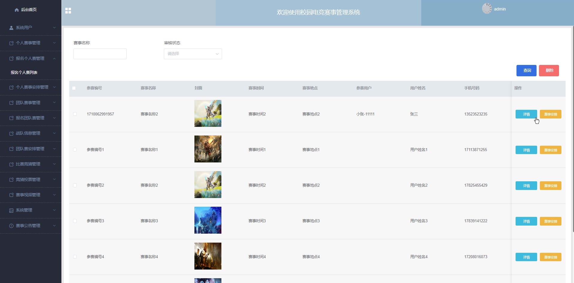Viewport: 574px width, 283px height.
Task: Expand 个人赛事管理 using its chevron arrow
Action: tap(54, 43)
